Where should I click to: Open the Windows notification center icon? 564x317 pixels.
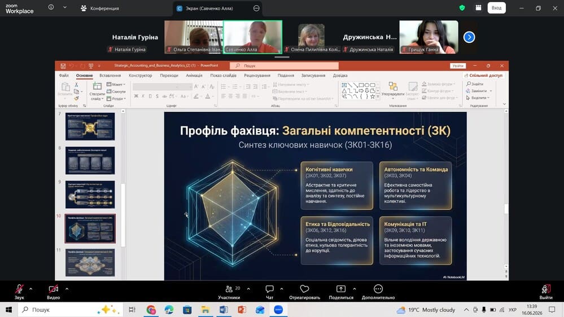pyautogui.click(x=552, y=310)
